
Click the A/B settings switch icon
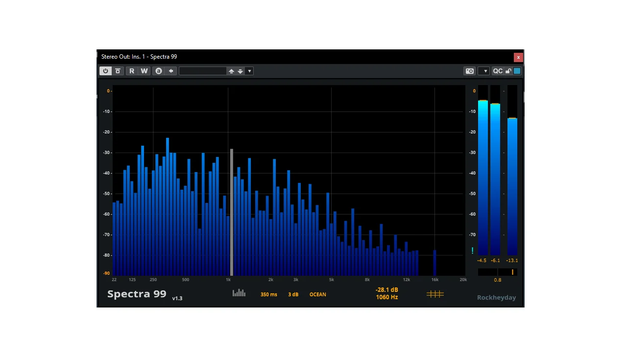point(159,71)
